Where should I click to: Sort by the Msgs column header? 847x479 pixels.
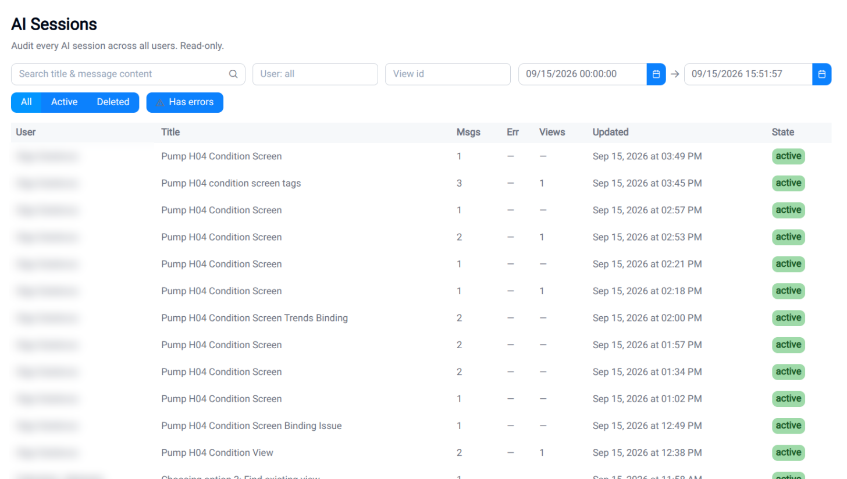[468, 132]
